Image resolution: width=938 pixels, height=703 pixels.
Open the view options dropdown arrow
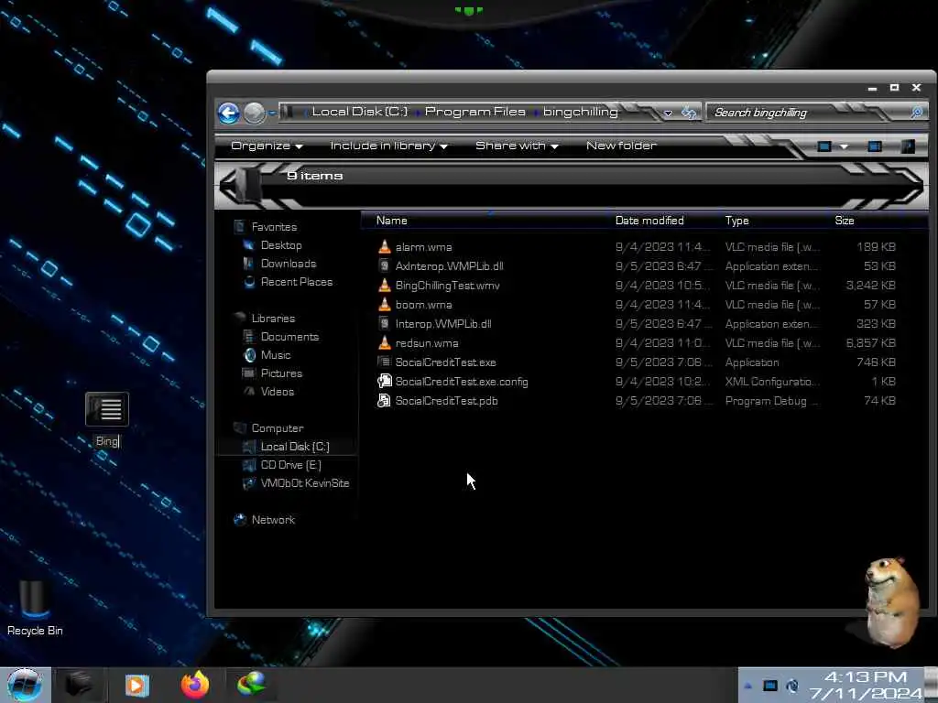(844, 146)
